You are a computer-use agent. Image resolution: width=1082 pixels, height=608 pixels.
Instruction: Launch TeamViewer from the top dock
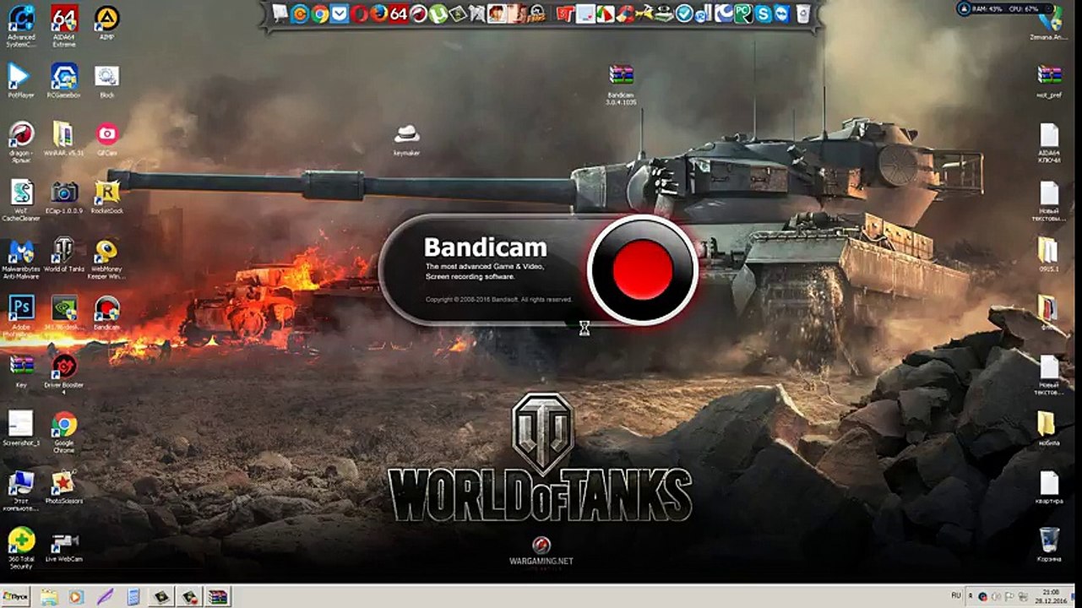(783, 14)
